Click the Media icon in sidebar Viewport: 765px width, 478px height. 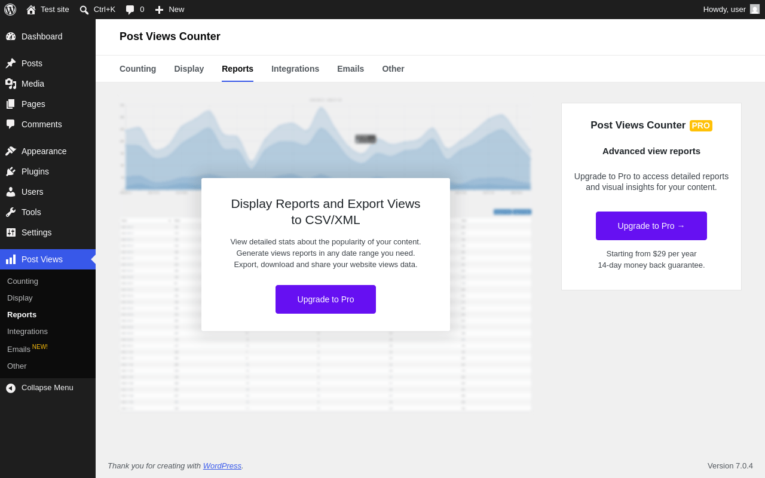pyautogui.click(x=11, y=84)
